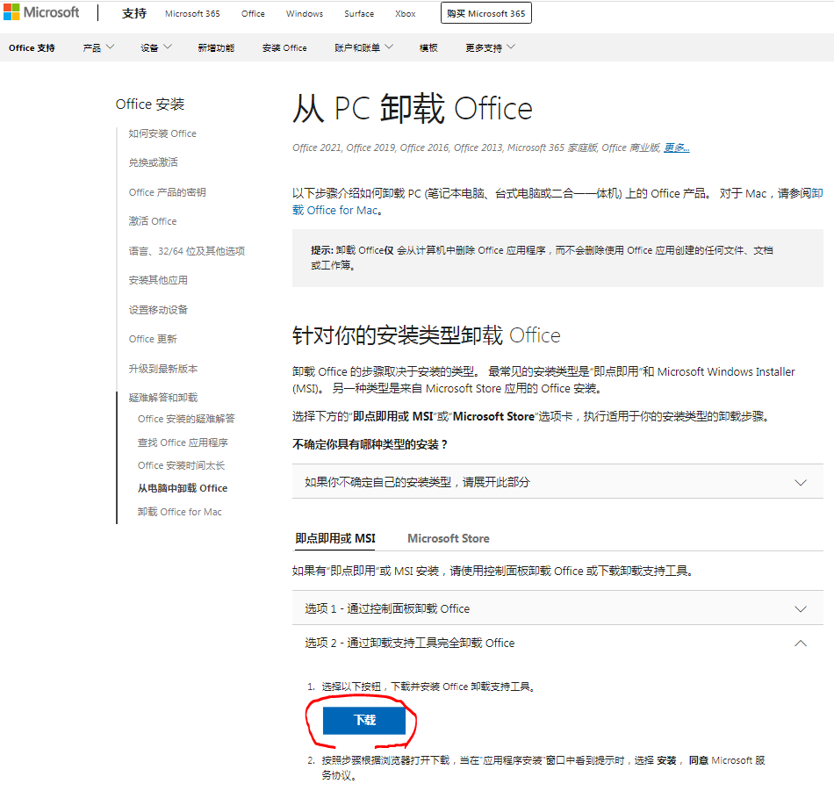Click the 购买 Microsoft 365 button
Image resolution: width=834 pixels, height=791 pixels.
click(486, 13)
